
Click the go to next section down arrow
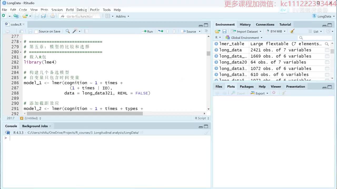174,31
